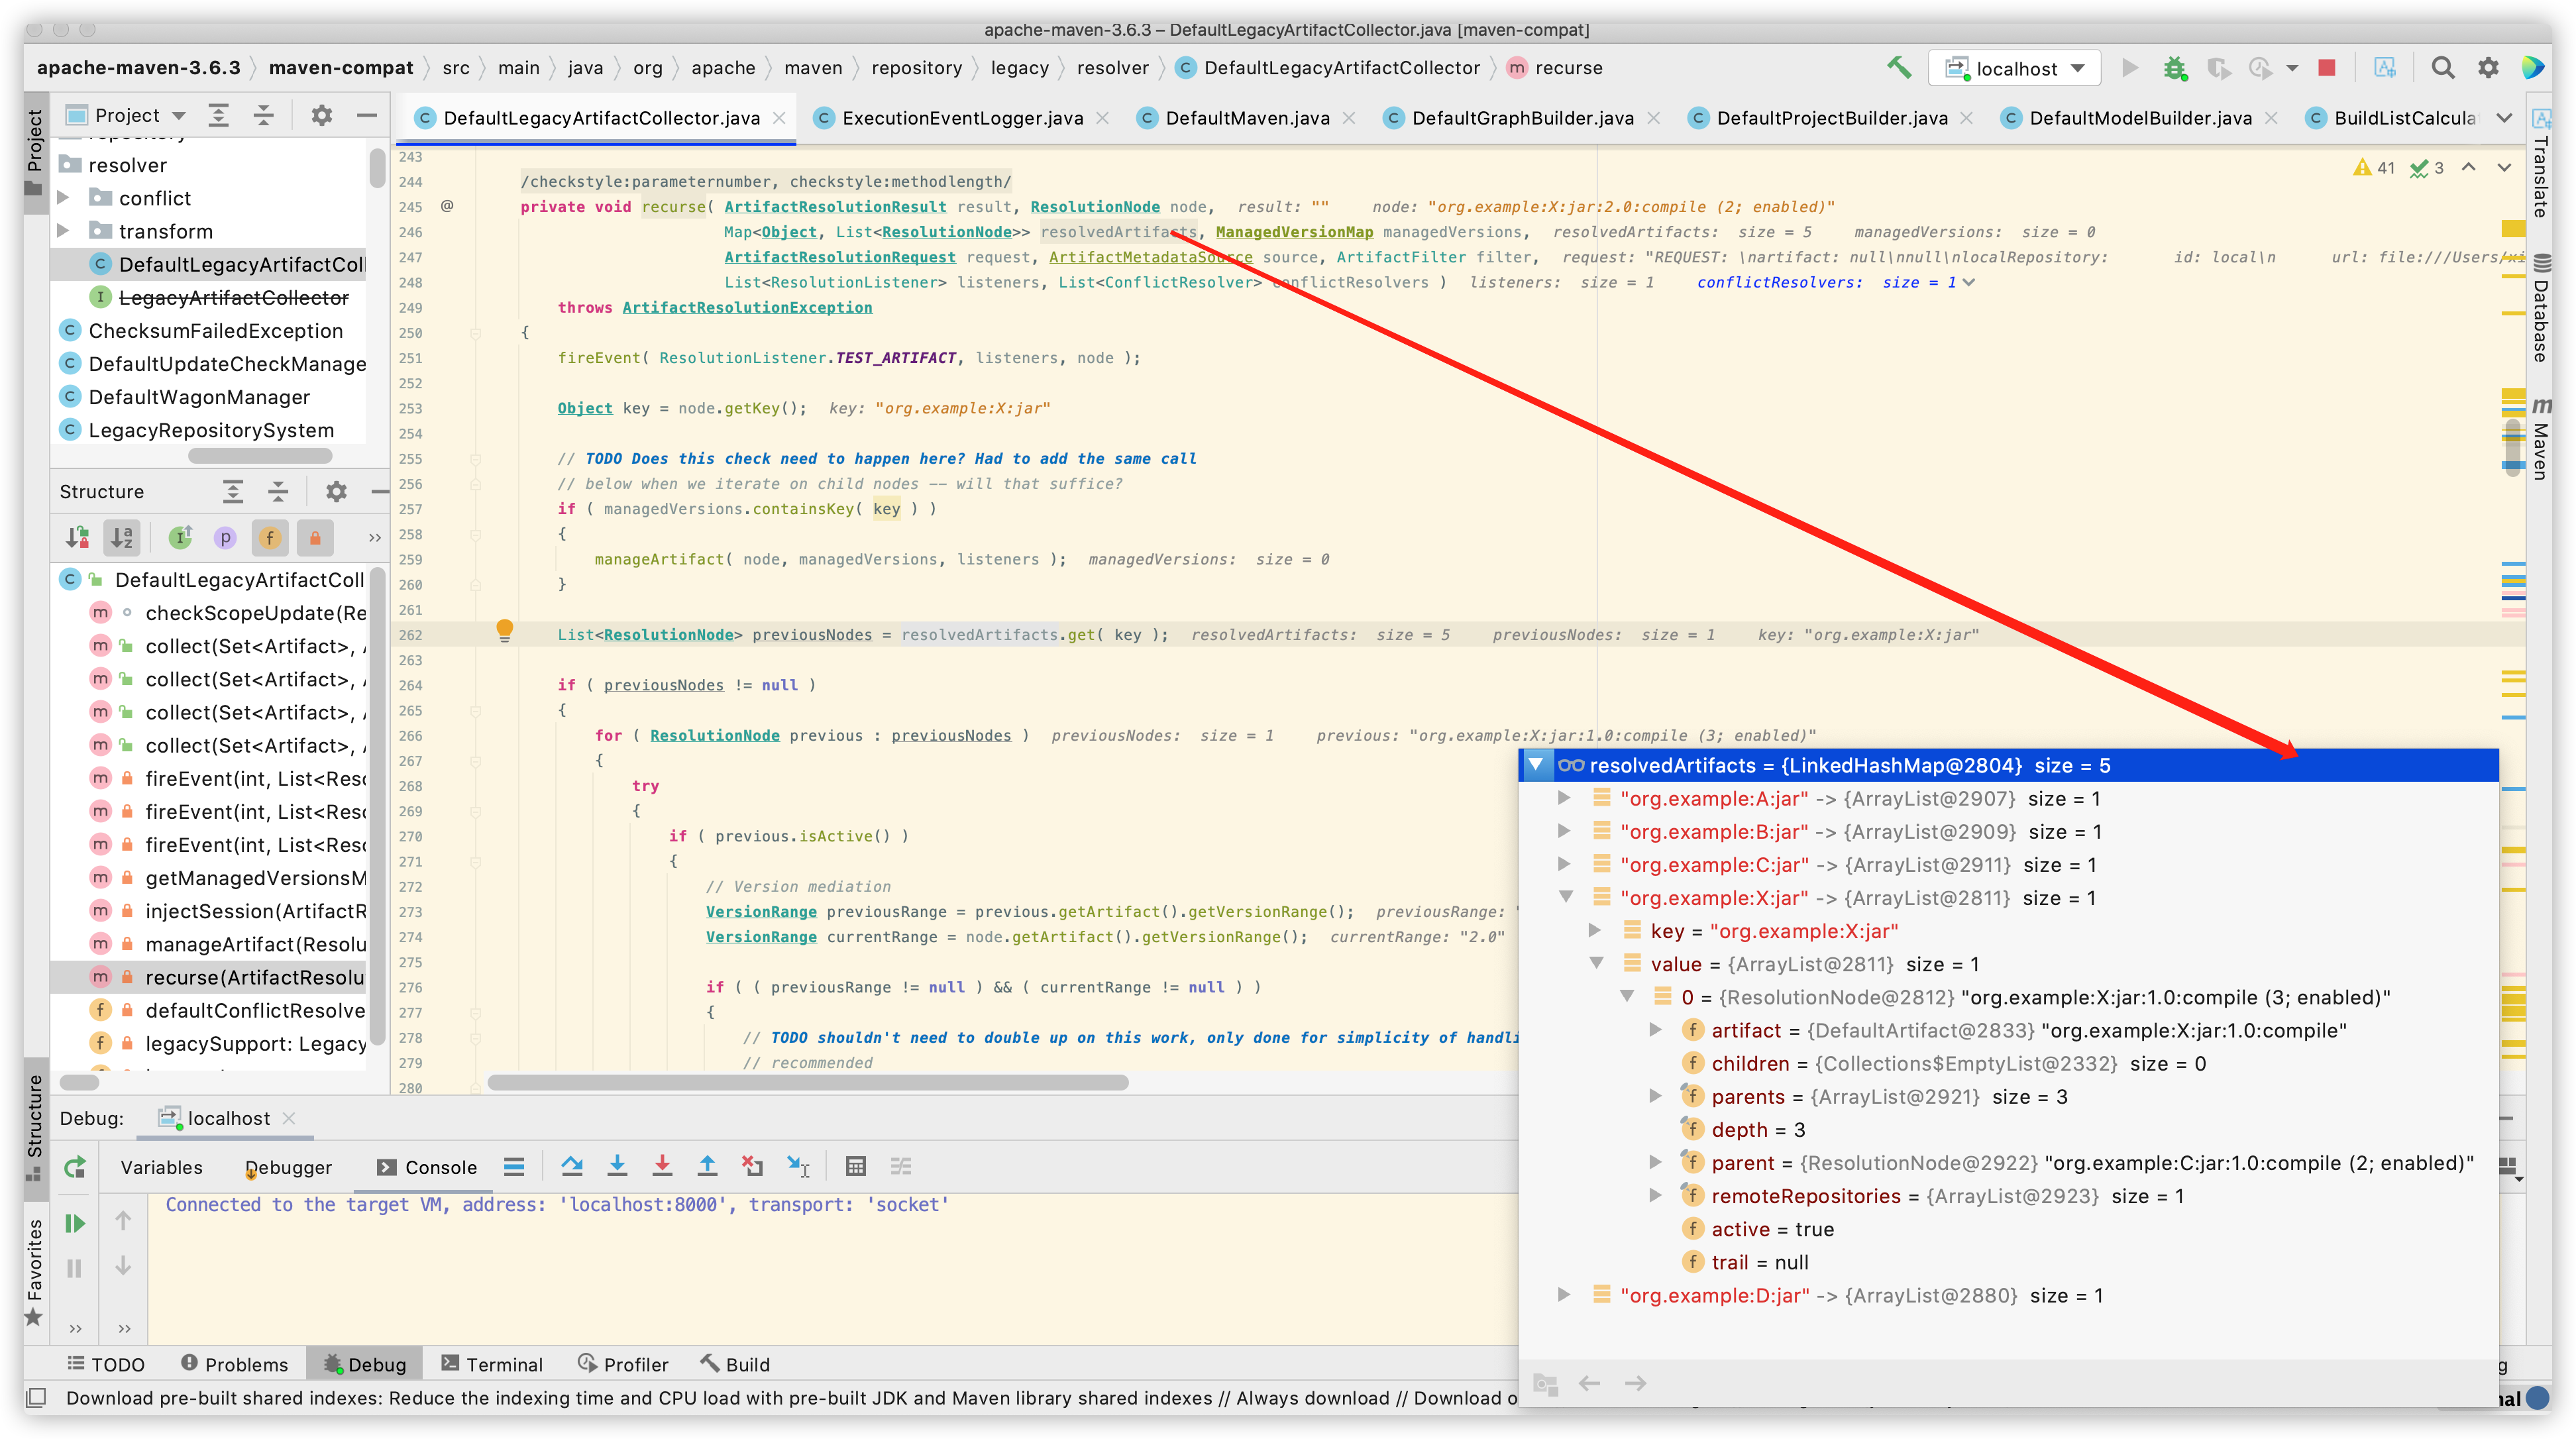Click the Run localhost play button
Image resolution: width=2576 pixels, height=1439 pixels.
tap(2129, 68)
